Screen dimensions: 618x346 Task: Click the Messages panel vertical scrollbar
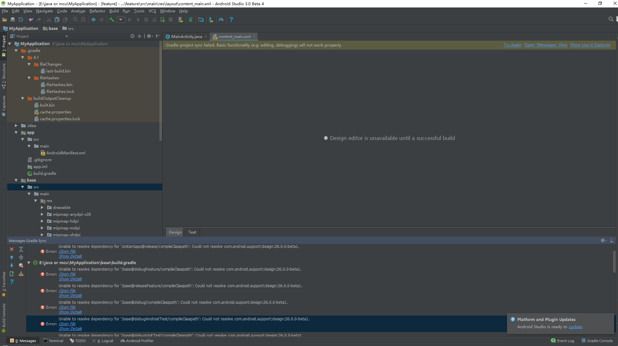(614, 261)
